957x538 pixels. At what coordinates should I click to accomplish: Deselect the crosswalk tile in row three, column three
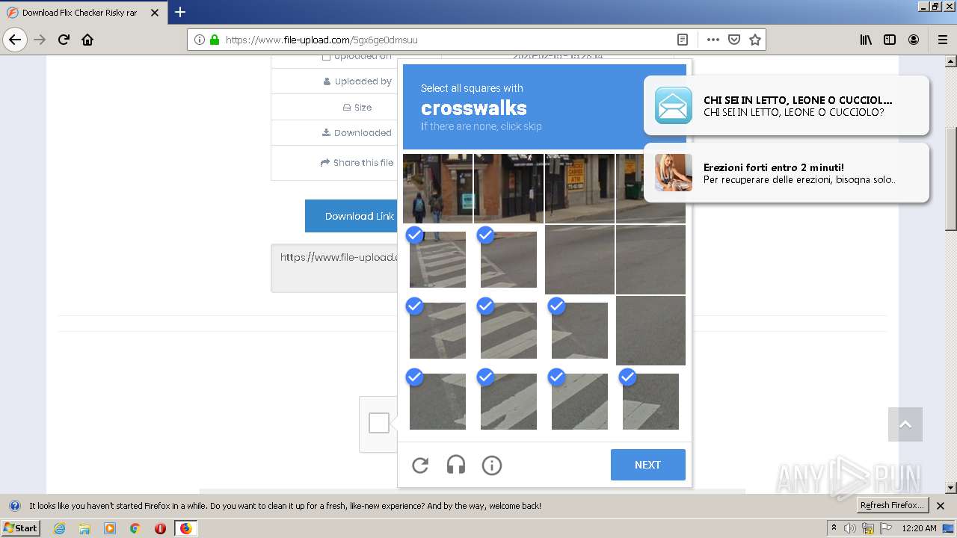(579, 330)
